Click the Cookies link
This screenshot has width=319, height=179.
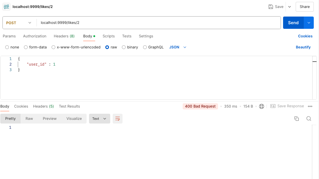pos(305,36)
